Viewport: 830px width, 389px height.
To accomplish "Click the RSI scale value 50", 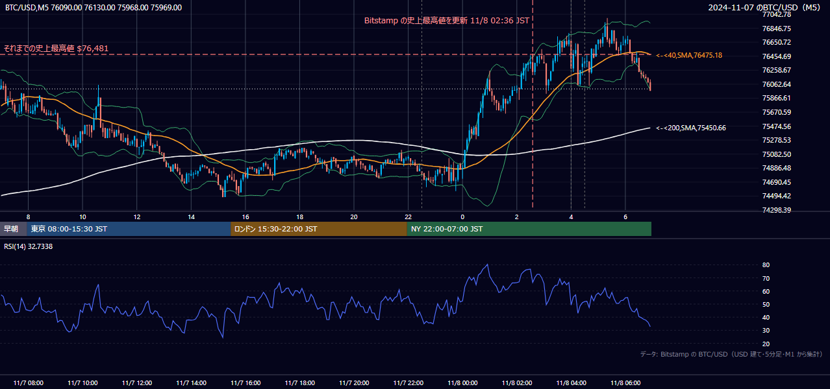I will [x=766, y=304].
